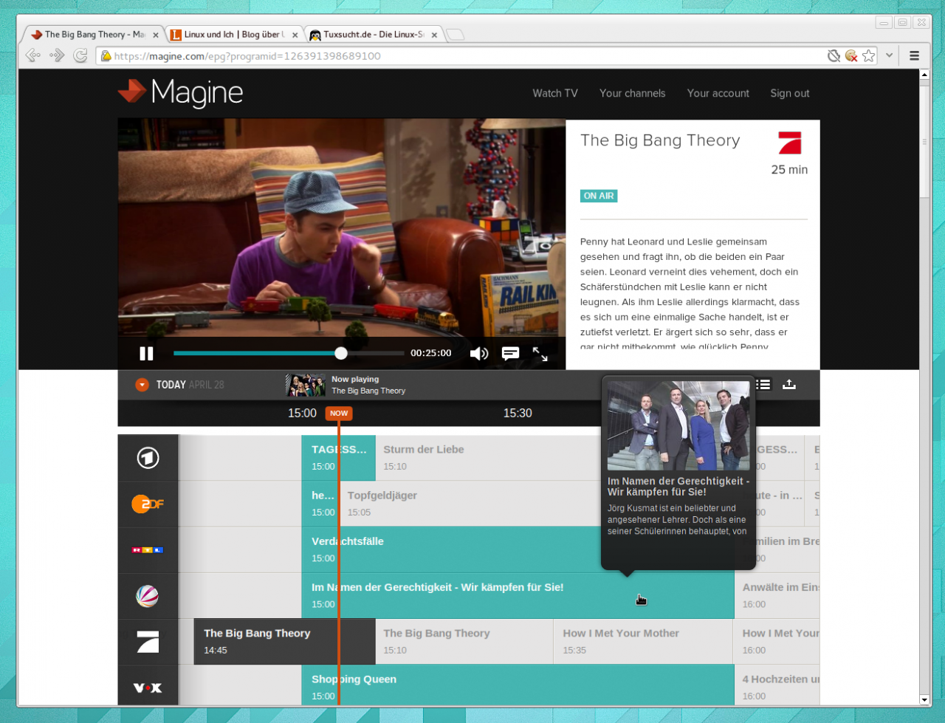Select the VOX channel logo
This screenshot has width=945, height=723.
148,688
